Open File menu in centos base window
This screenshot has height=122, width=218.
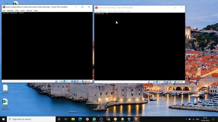tap(4, 11)
